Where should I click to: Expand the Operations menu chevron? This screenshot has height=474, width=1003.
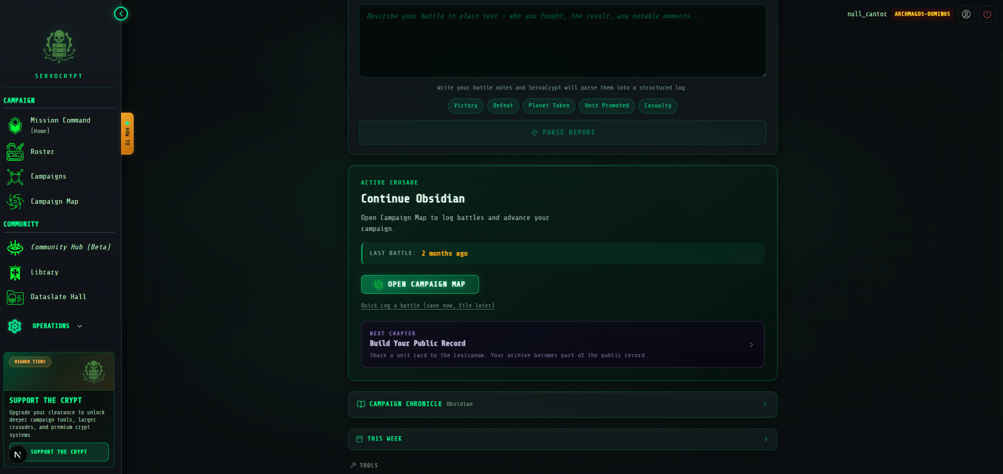[x=80, y=326]
